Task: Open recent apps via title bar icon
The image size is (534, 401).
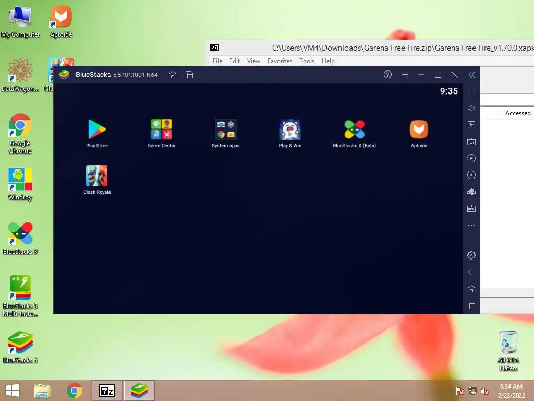Action: (x=189, y=75)
